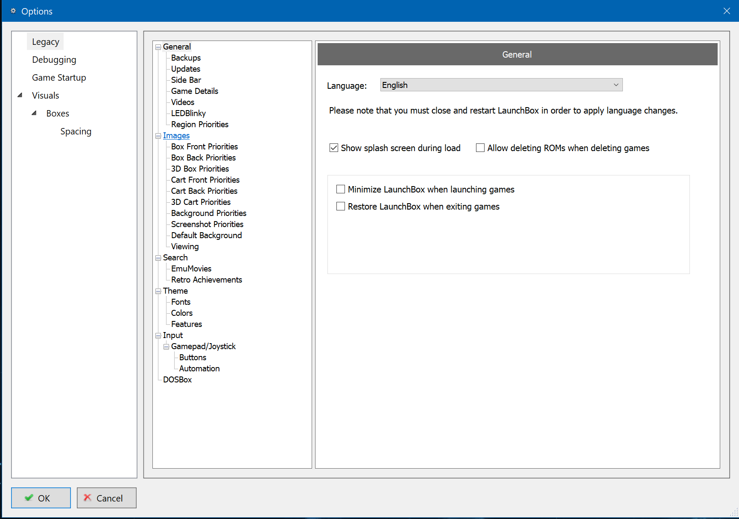Viewport: 739px width, 519px height.
Task: Dismiss with the Cancel button
Action: 107,498
